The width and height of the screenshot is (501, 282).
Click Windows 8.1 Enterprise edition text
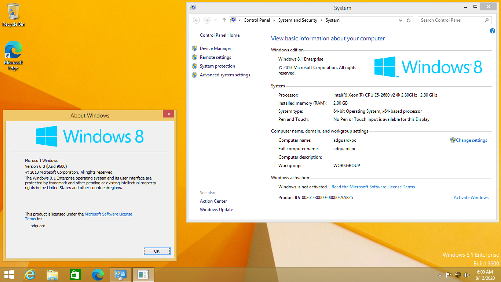[x=301, y=59]
